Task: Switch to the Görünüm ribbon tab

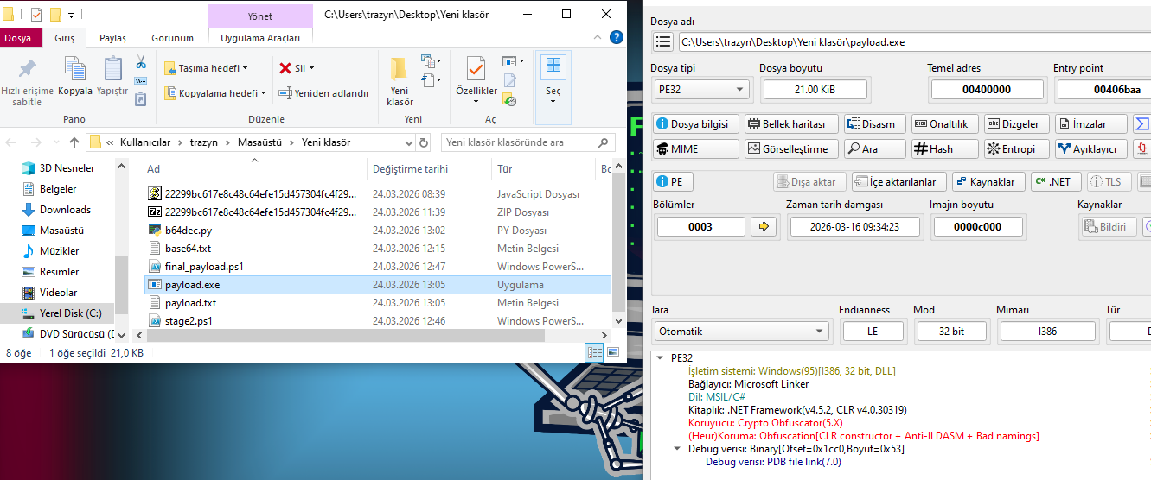Action: (x=172, y=38)
